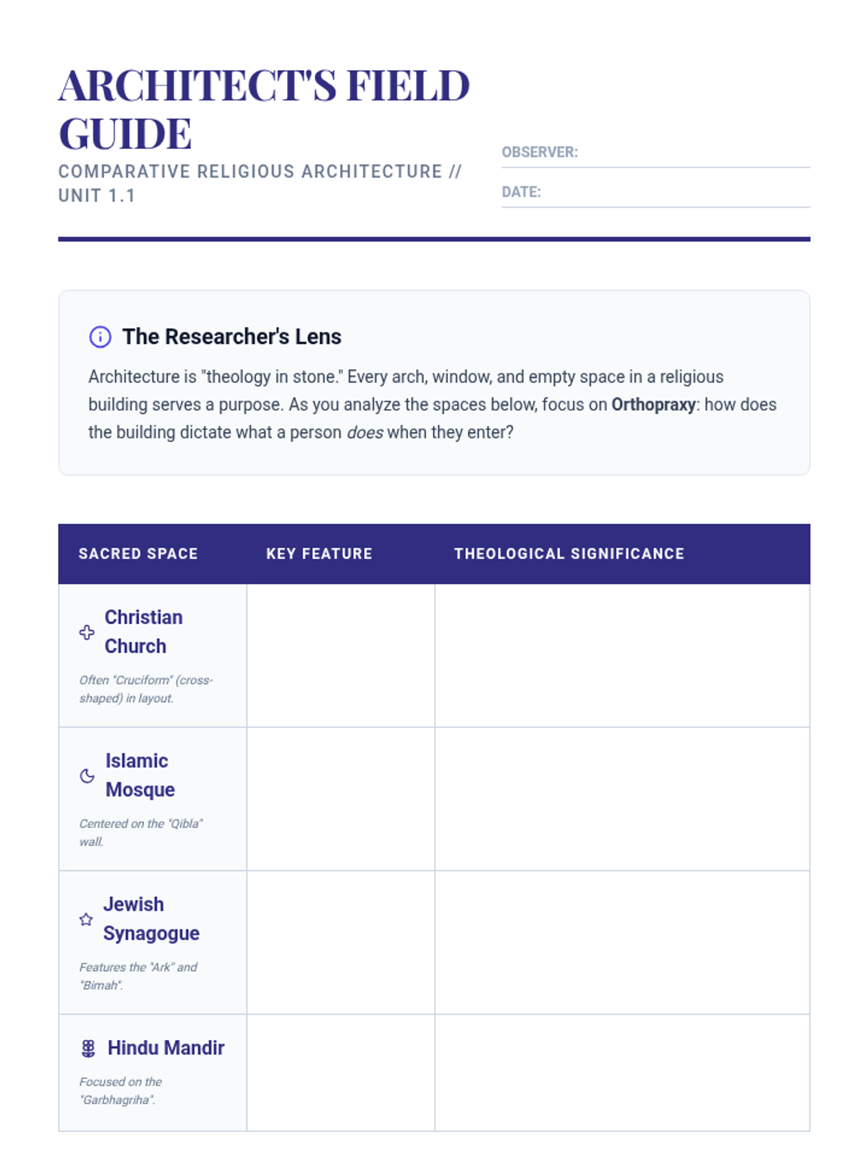
Task: Click the crescent moon icon beside Islamic Mosque
Action: (x=87, y=776)
